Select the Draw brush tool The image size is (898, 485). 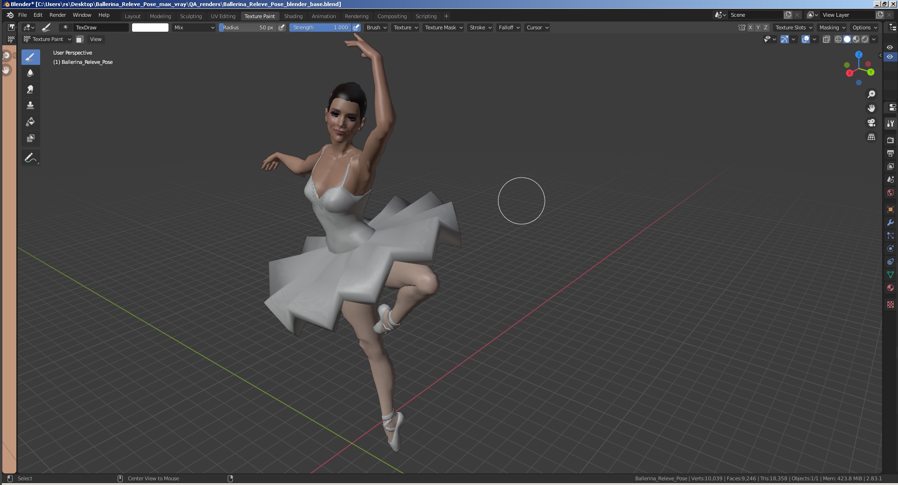30,57
